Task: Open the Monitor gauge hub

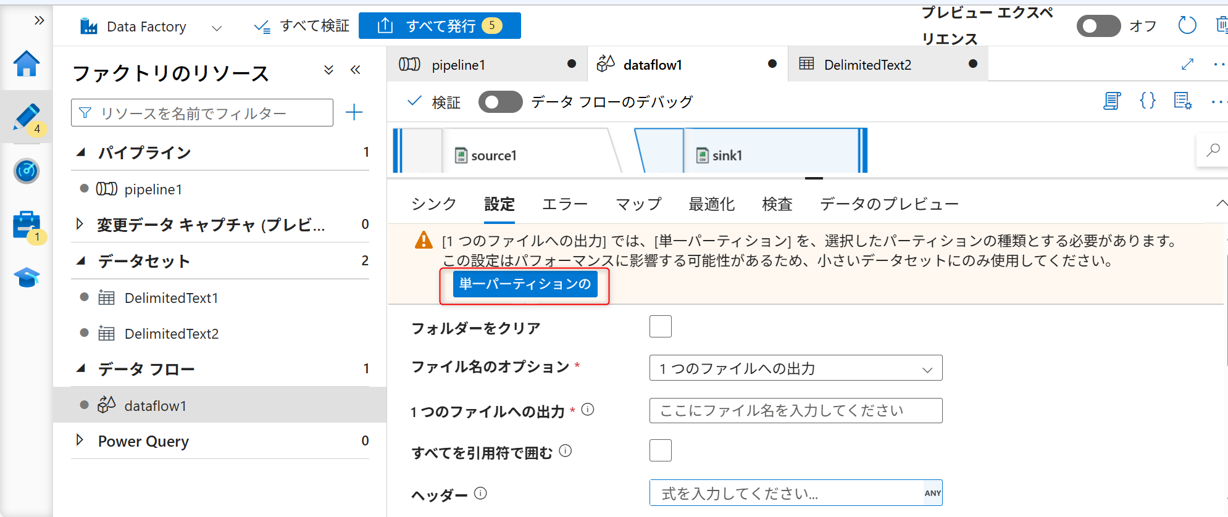Action: 27,171
